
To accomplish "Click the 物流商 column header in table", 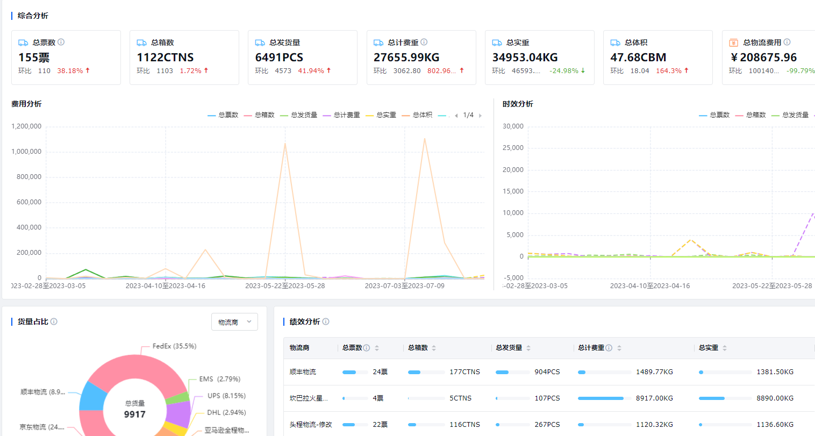I will coord(299,348).
